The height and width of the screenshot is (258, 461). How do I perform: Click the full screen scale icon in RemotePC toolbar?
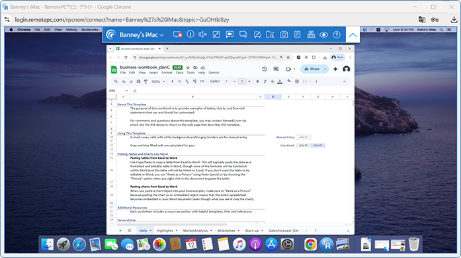point(216,34)
